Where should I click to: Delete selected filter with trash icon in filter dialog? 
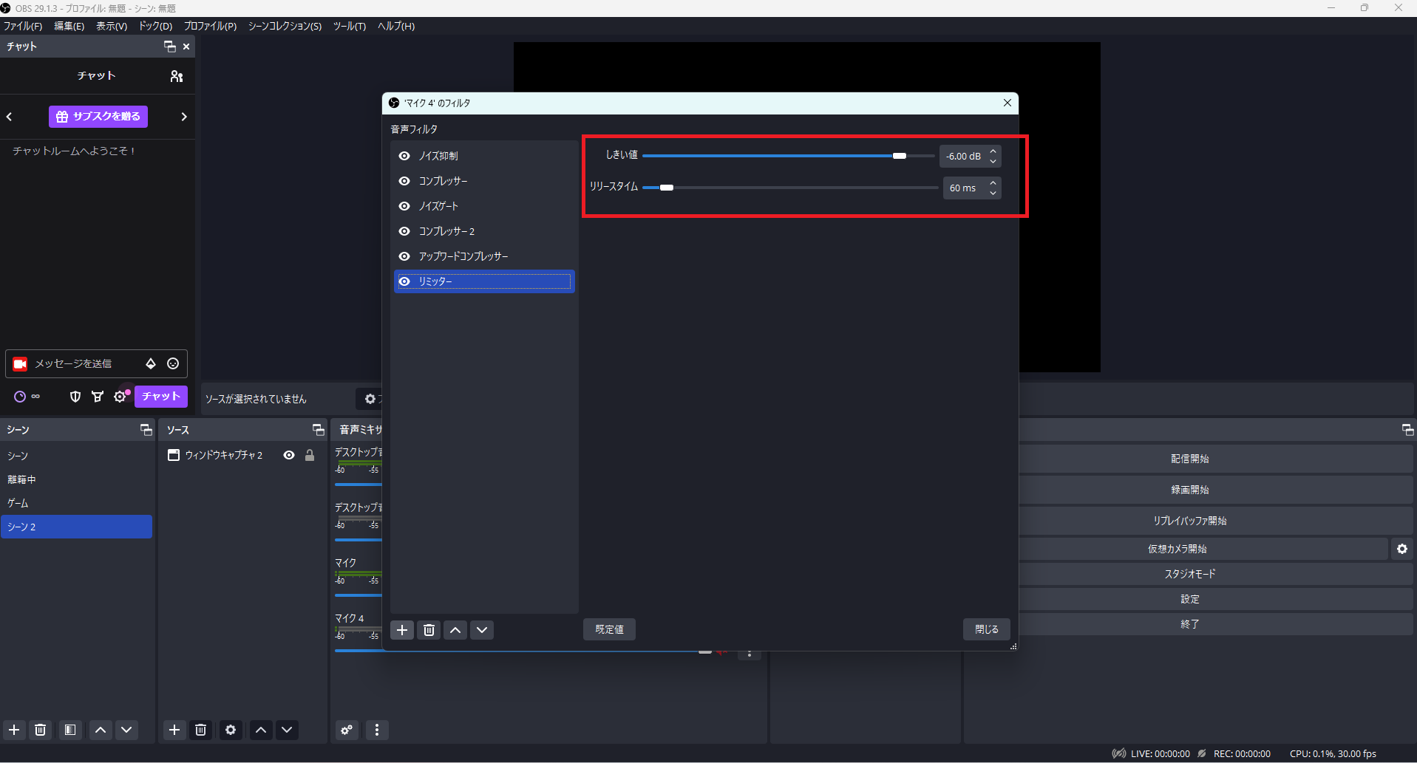tap(429, 630)
